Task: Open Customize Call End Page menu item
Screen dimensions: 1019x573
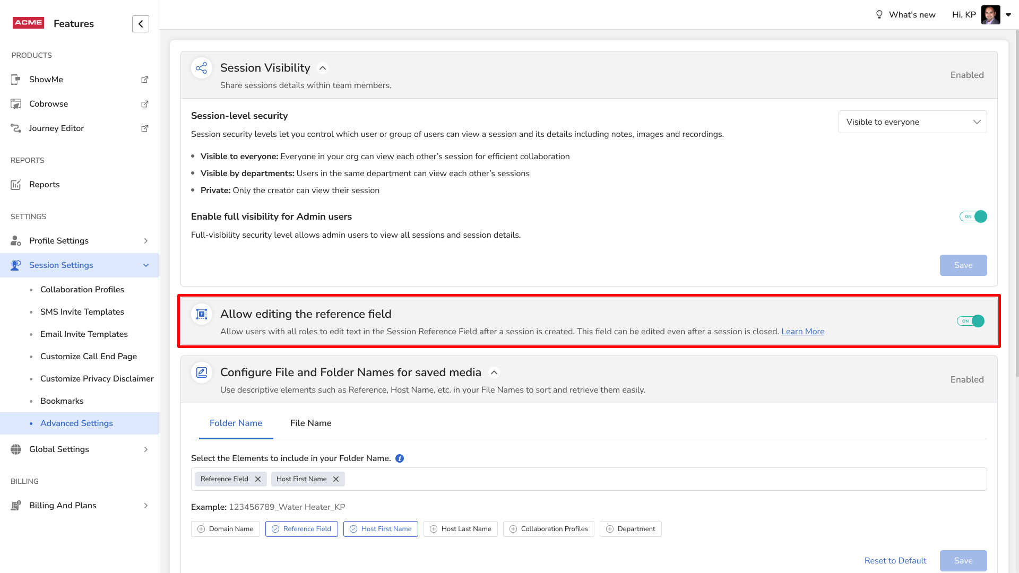Action: point(89,357)
